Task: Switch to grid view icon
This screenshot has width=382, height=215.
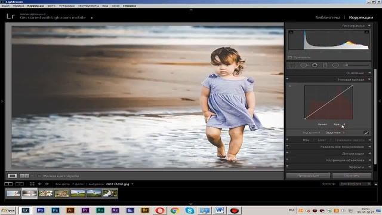Action: tap(32, 184)
